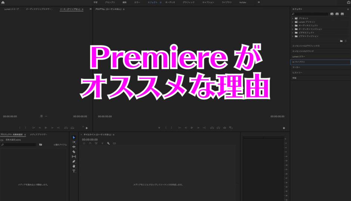Toggle insert sequences as nests button

pyautogui.click(x=84, y=143)
